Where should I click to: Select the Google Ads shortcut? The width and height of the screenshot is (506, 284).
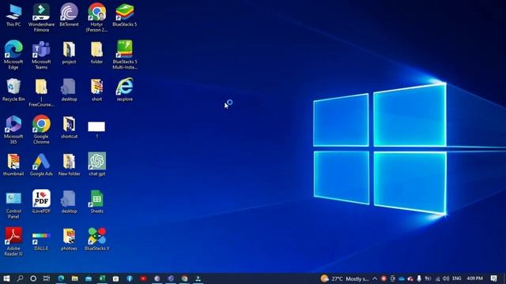tap(41, 165)
